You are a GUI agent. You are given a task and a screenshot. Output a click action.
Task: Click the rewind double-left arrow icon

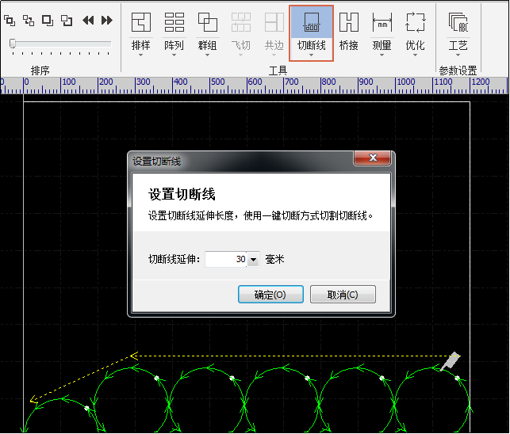(x=88, y=20)
